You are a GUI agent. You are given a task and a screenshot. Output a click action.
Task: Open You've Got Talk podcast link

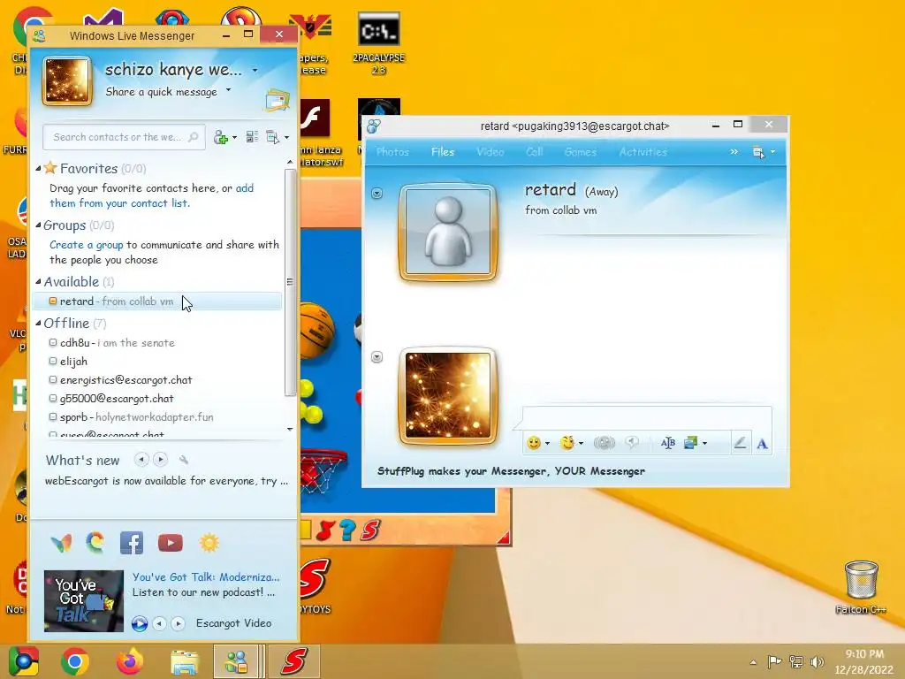pyautogui.click(x=205, y=576)
